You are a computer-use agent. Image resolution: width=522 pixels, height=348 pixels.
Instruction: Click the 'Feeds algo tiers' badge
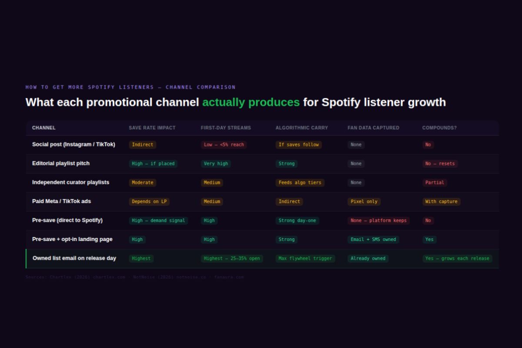300,183
